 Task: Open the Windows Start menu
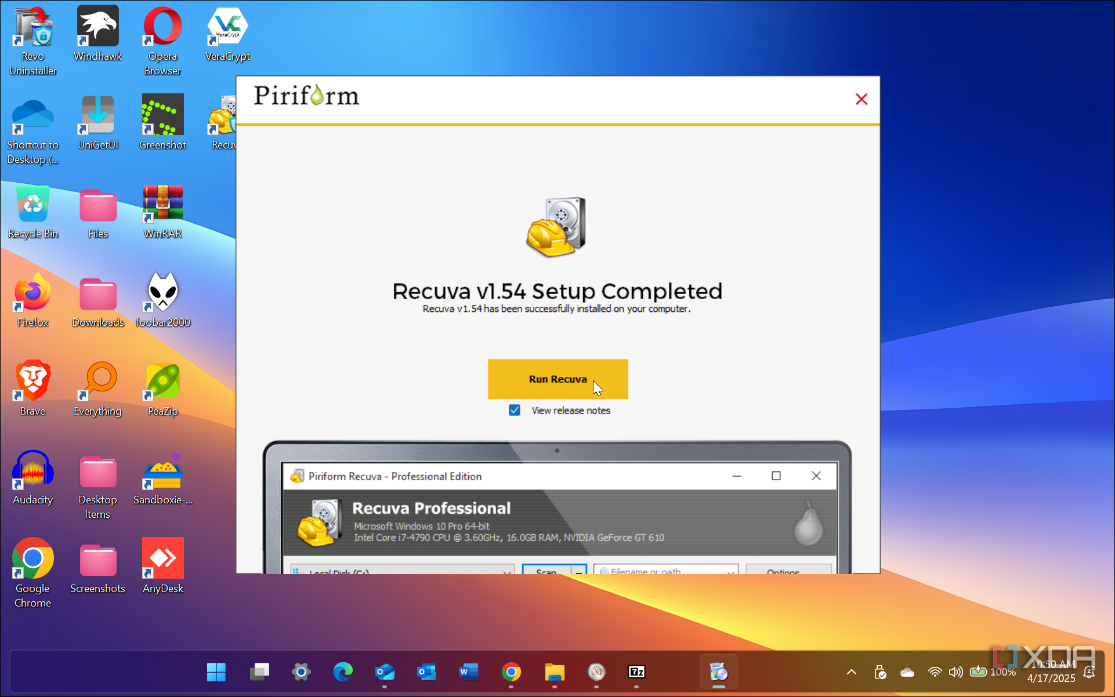click(x=216, y=672)
